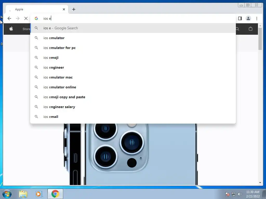This screenshot has height=199, width=266.
Task: Open the Chrome side panel icon
Action: [240, 18]
